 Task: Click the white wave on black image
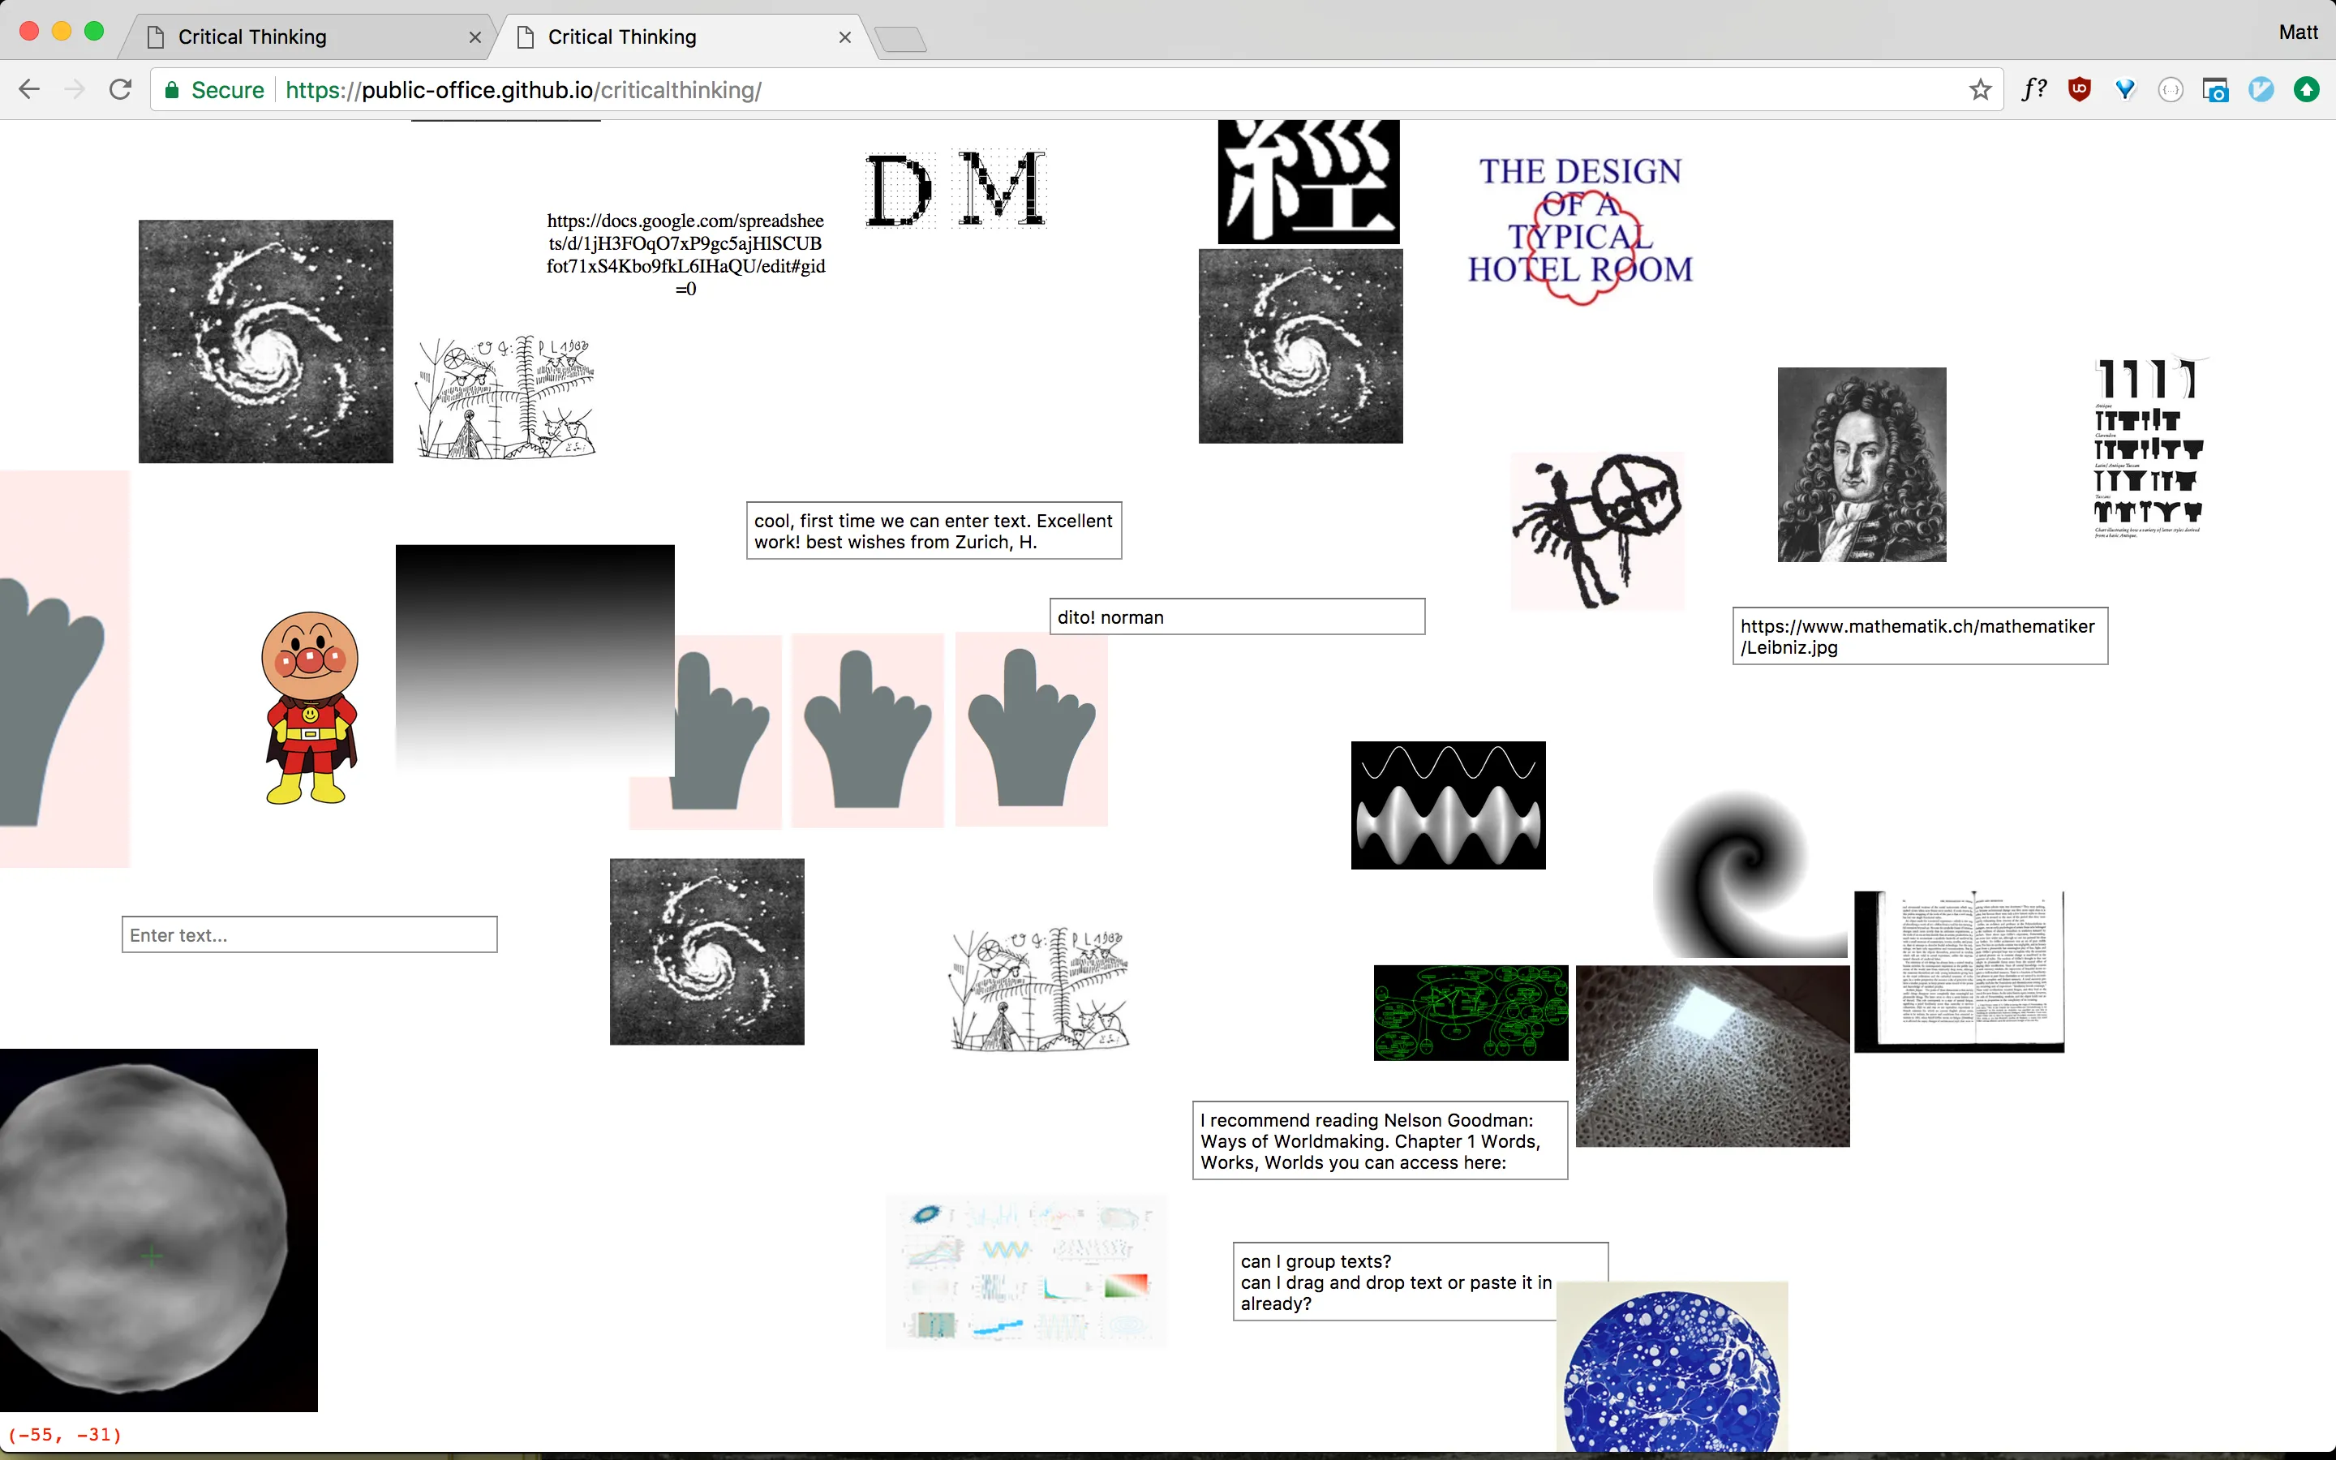pos(1448,805)
